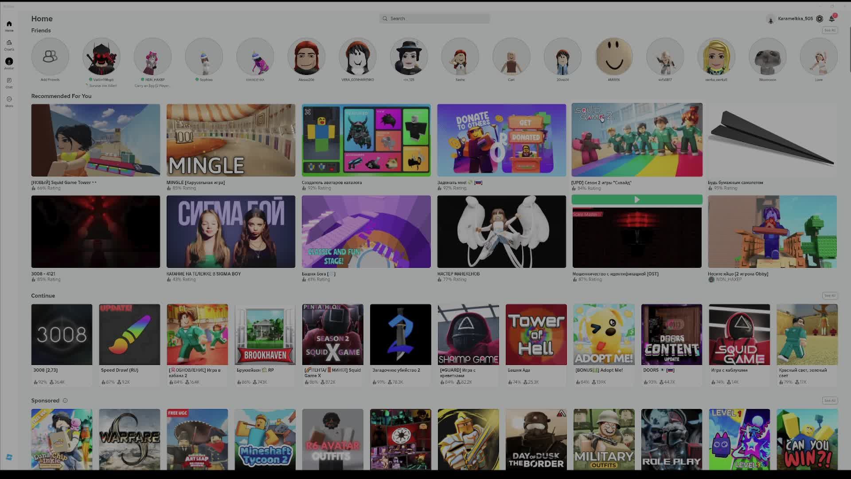851x479 pixels.
Task: Open friend Woooooon's avatar
Action: [768, 56]
